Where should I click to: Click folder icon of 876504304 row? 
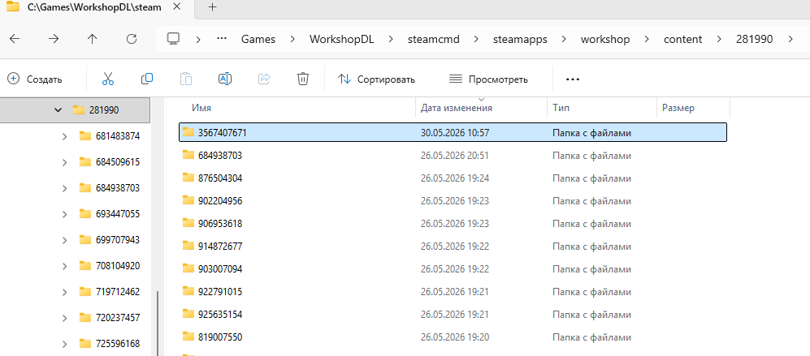point(188,178)
